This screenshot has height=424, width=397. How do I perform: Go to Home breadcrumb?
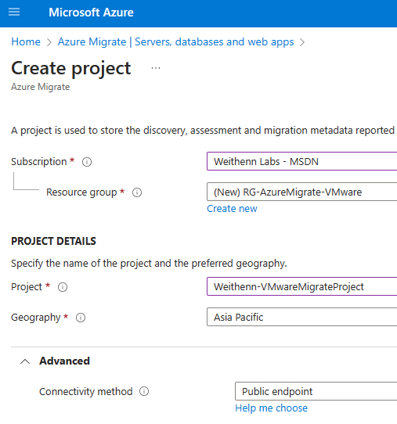point(26,42)
